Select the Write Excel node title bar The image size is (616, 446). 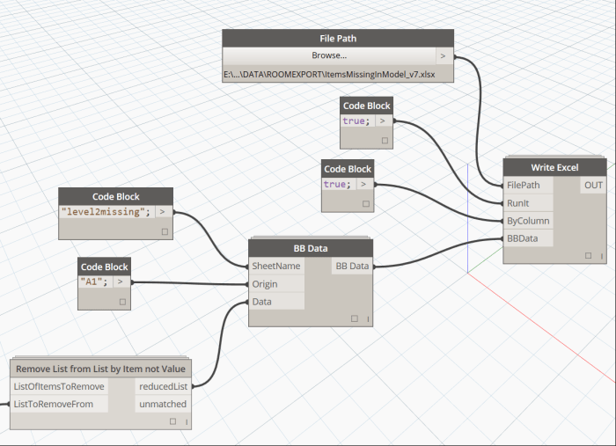coord(554,167)
